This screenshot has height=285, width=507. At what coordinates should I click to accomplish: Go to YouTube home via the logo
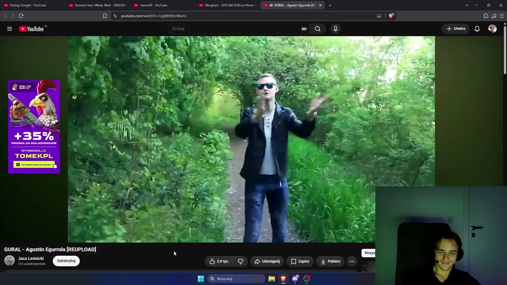[31, 28]
